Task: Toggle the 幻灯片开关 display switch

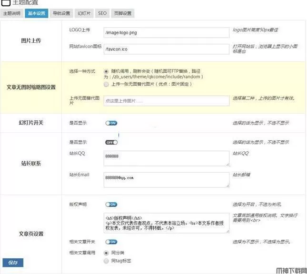Action: [111, 123]
